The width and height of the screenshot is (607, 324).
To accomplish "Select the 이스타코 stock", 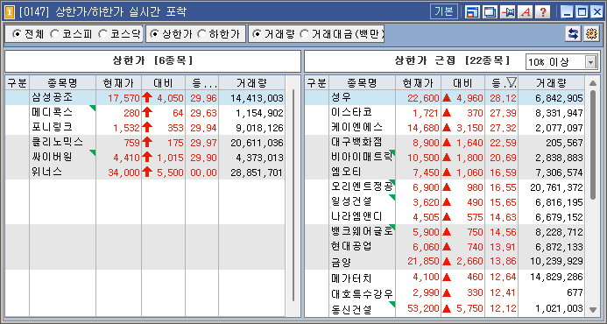I will 351,113.
